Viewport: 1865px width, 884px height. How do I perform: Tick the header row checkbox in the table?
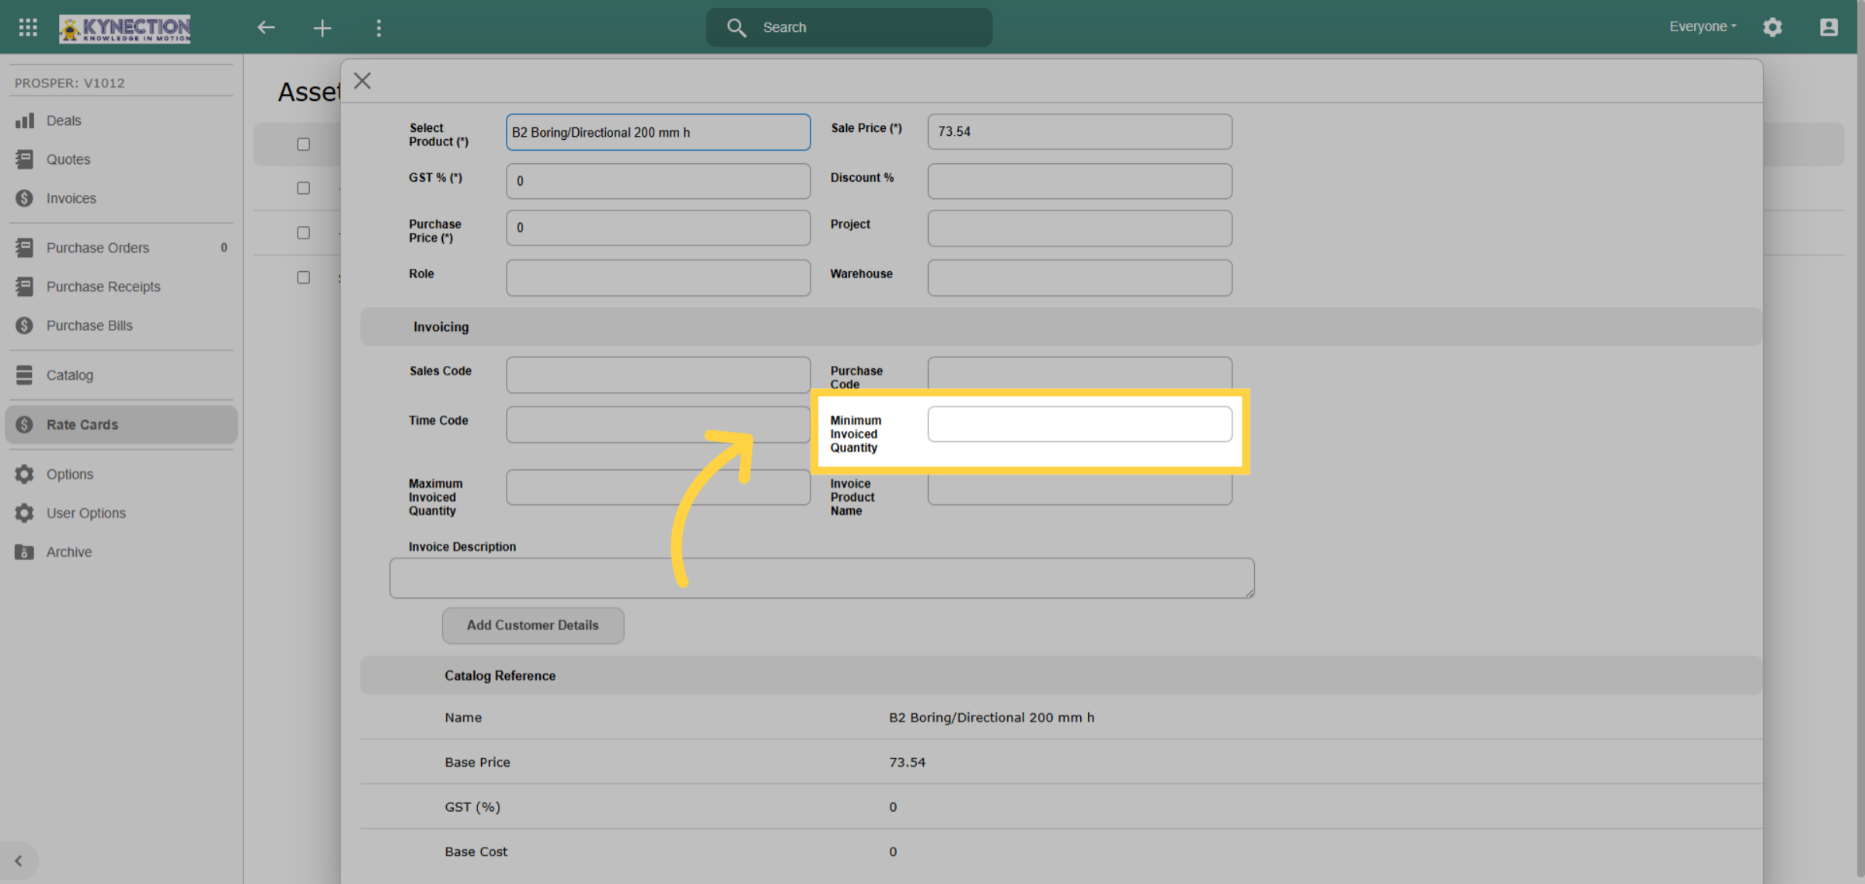[x=303, y=144]
